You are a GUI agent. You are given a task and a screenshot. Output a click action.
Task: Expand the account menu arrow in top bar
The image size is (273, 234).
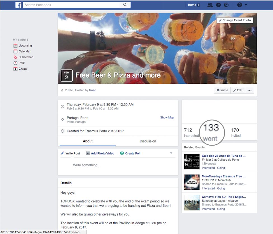[246, 5]
